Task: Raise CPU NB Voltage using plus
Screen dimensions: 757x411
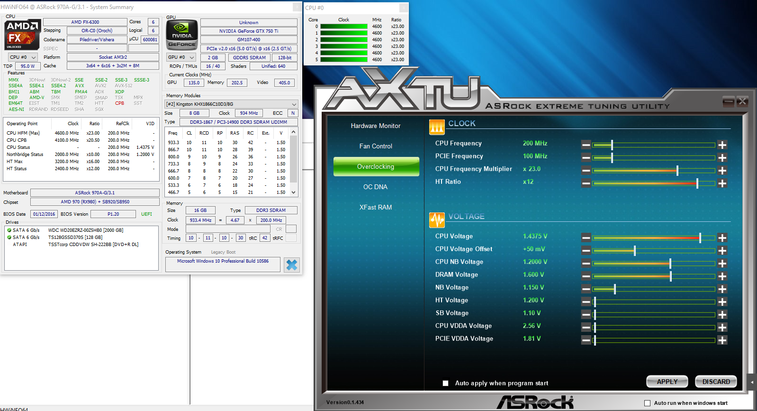Action: 722,263
